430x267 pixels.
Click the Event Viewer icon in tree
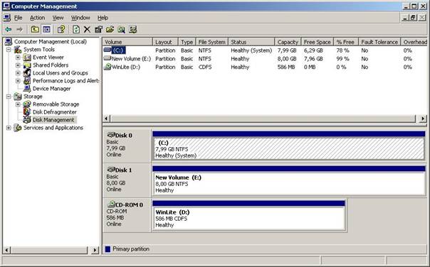[x=27, y=58]
